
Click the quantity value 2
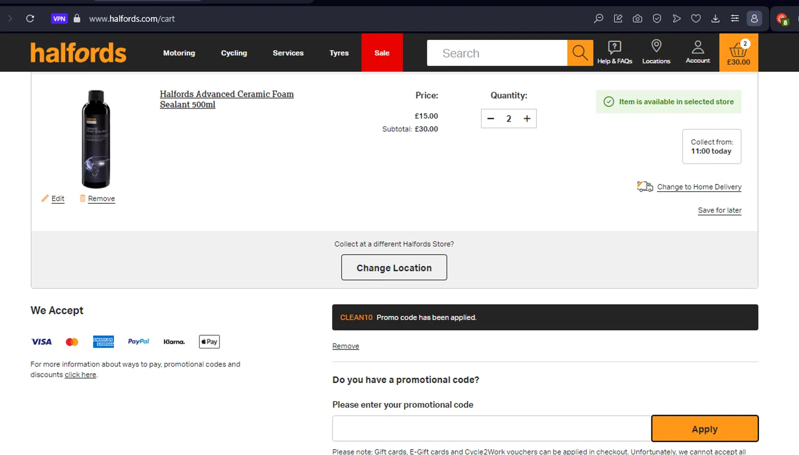(x=509, y=119)
